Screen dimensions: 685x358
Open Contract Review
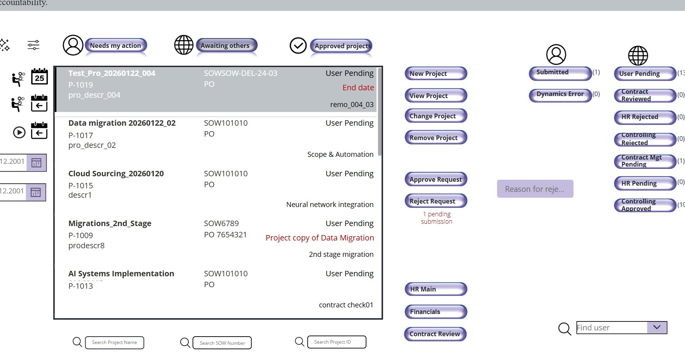(x=436, y=334)
